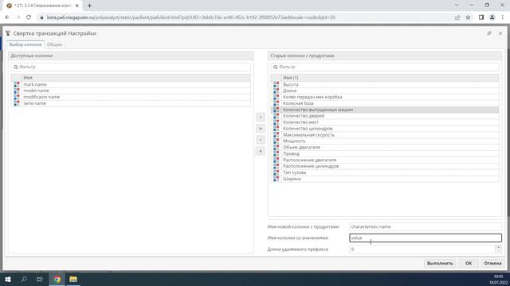
Task: Click the column icon beside 'Высота'
Action: [277, 84]
